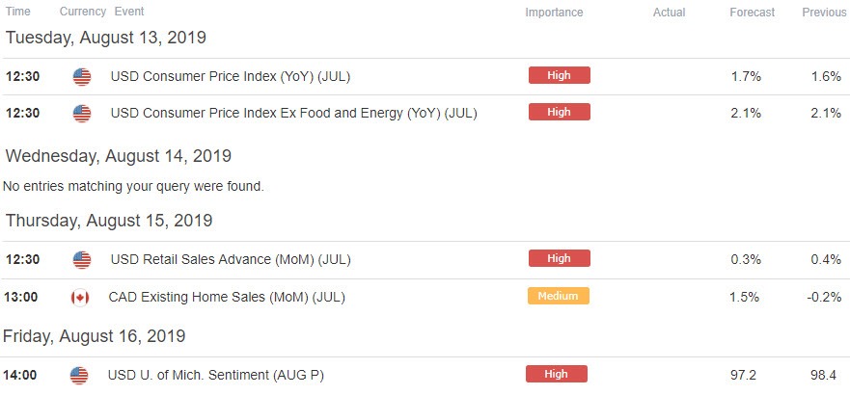Click High importance badge for Retail Sales Advance

pyautogui.click(x=559, y=258)
